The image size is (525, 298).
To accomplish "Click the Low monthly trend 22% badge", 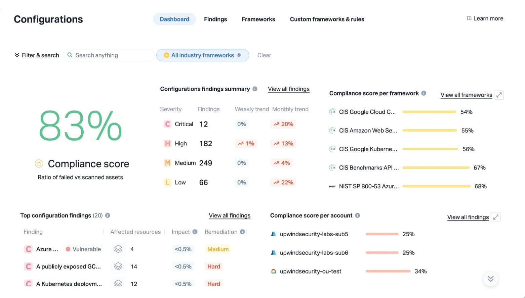I will (283, 183).
